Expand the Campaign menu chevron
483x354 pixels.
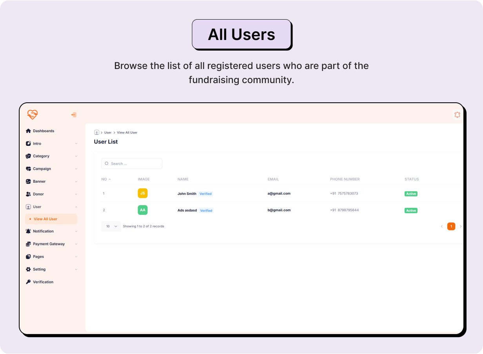[76, 169]
